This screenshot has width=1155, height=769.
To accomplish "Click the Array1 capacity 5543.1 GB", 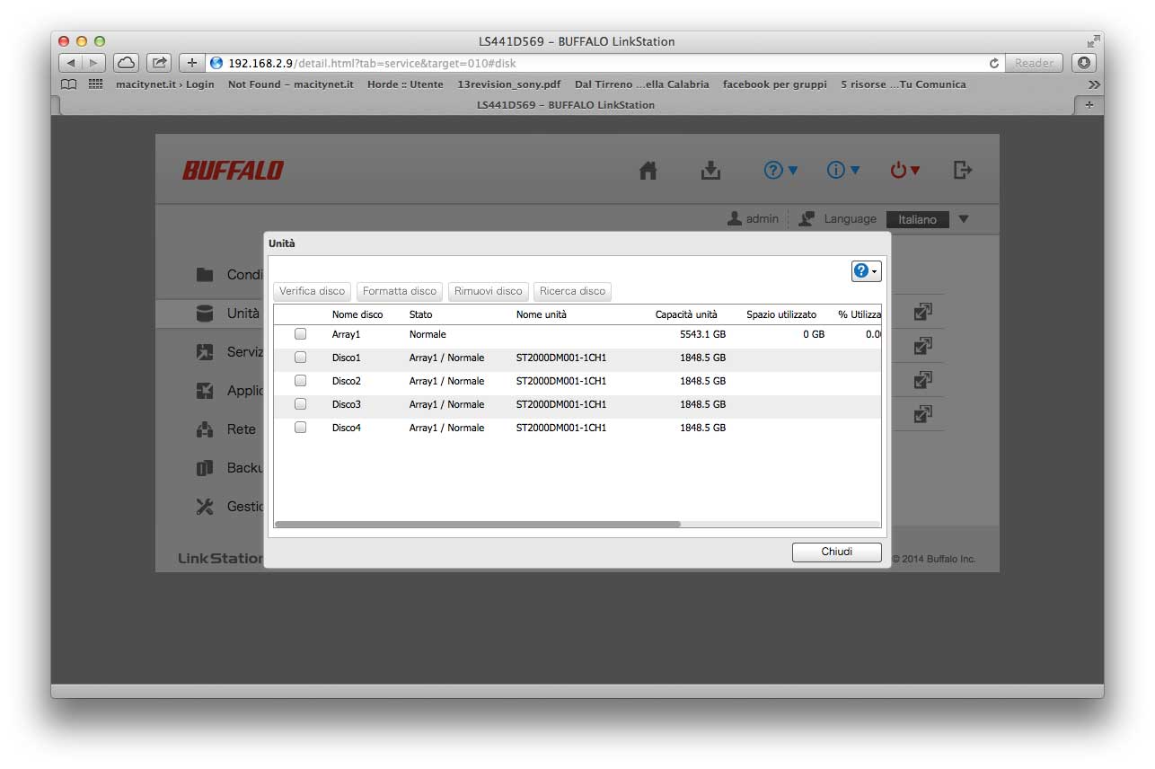I will [x=702, y=334].
